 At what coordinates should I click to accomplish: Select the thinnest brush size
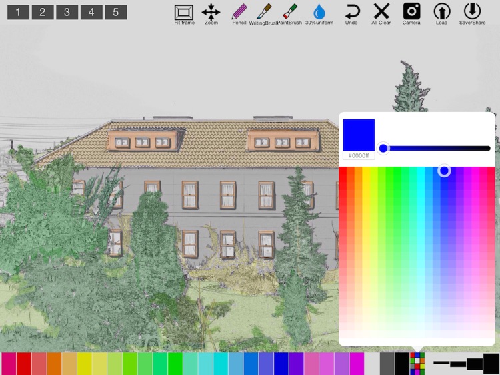click(441, 363)
